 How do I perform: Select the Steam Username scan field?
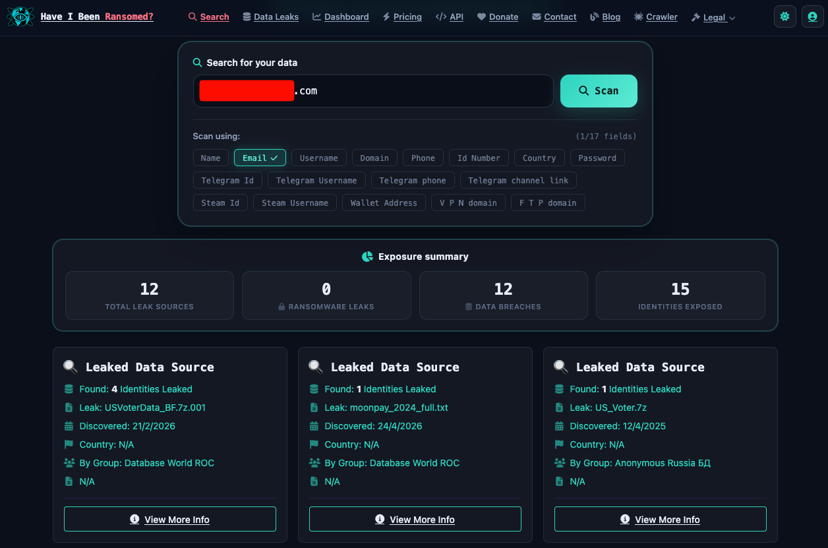pos(295,202)
